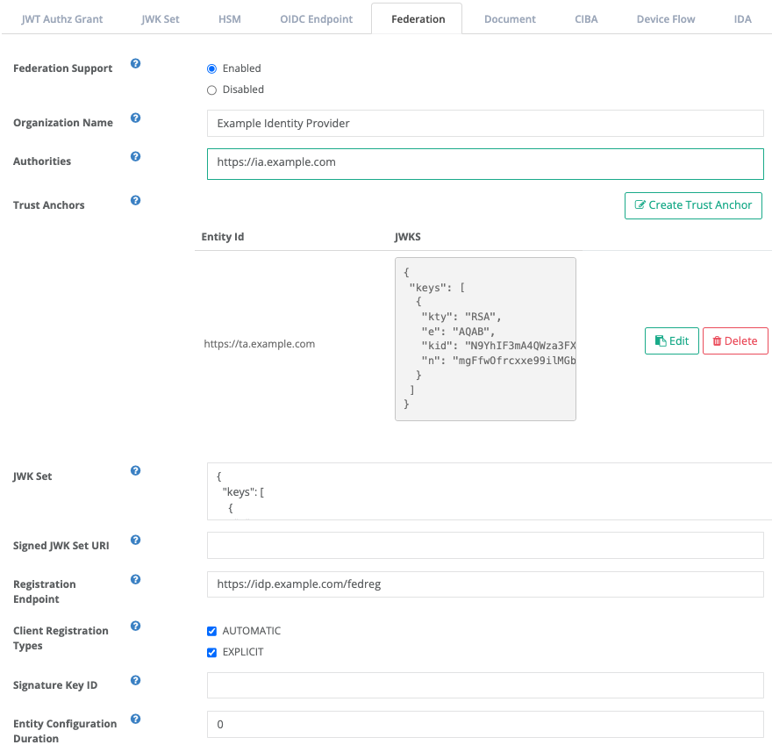Open help icon for Federation Support
The image size is (772, 752).
tap(135, 63)
